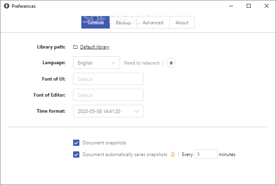The image size is (276, 185).
Task: Click the 'Language:' label
Action: click(54, 63)
